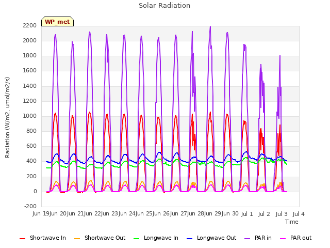This screenshot has height=248, width=330.
Task: Select the Longwave In legend entry
Action: click(156, 238)
